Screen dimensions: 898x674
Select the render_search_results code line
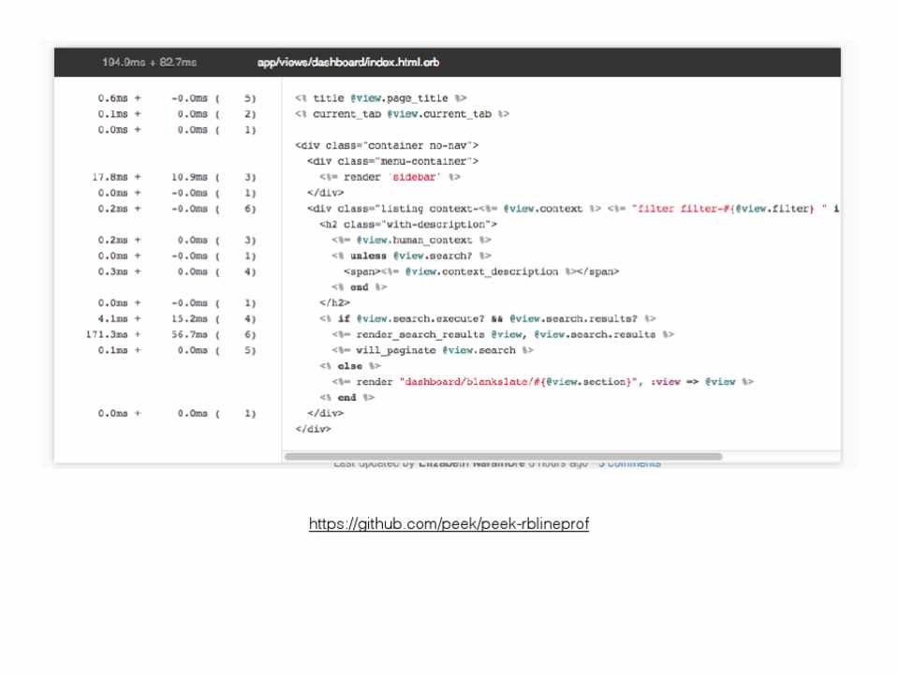point(502,334)
